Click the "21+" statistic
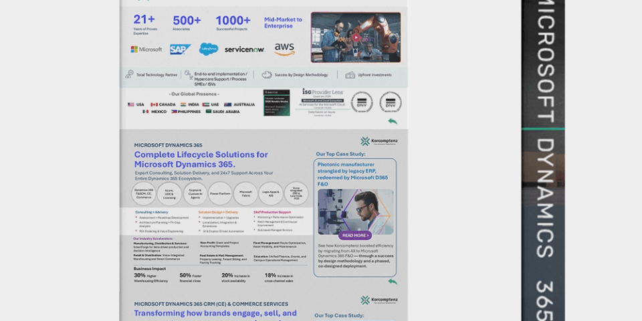This screenshot has height=321, width=642. (x=144, y=19)
